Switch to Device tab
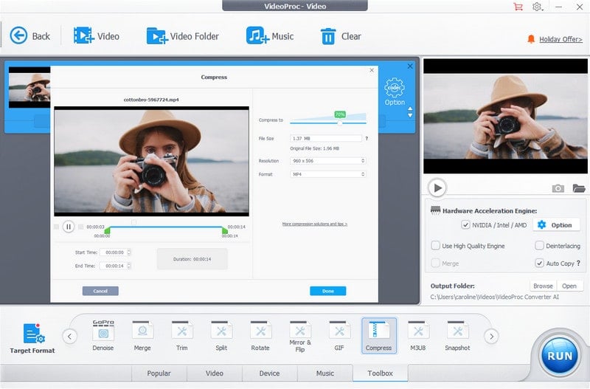 (269, 373)
